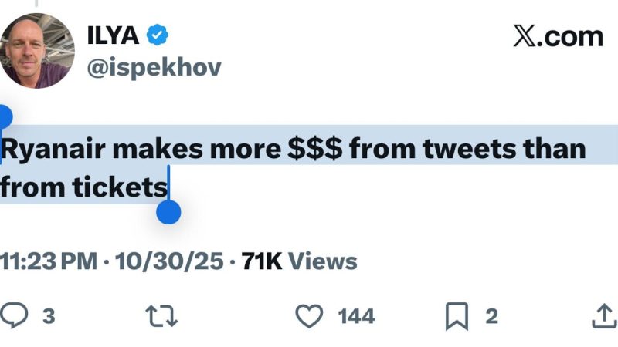The width and height of the screenshot is (618, 347).
Task: Click the reply count number 3
Action: coord(48,315)
